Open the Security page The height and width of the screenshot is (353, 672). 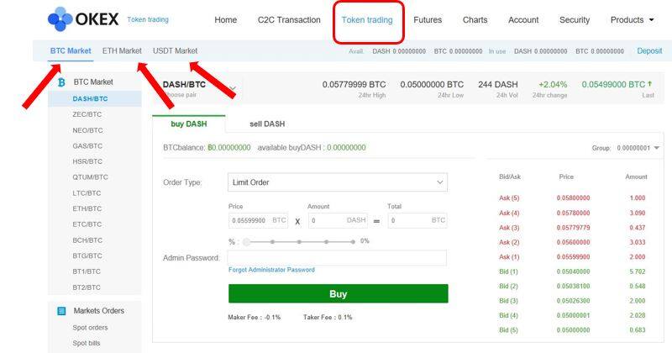coord(575,19)
